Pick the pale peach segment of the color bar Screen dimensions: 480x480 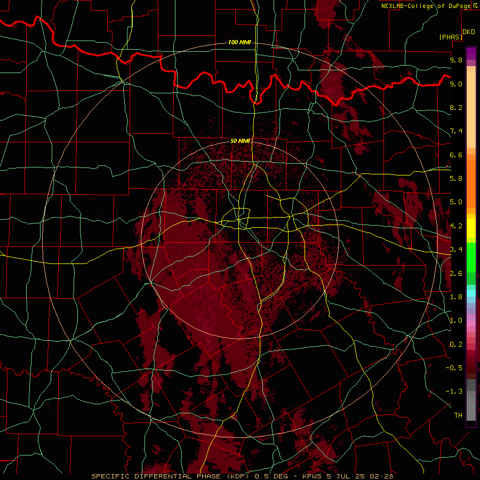(x=471, y=109)
